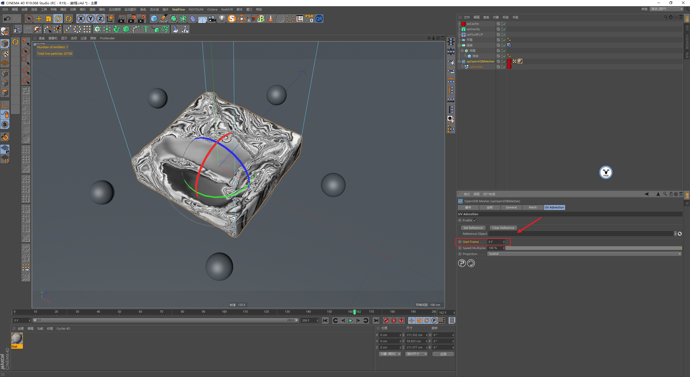Select the Move tool
The image size is (690, 377).
[x=39, y=19]
